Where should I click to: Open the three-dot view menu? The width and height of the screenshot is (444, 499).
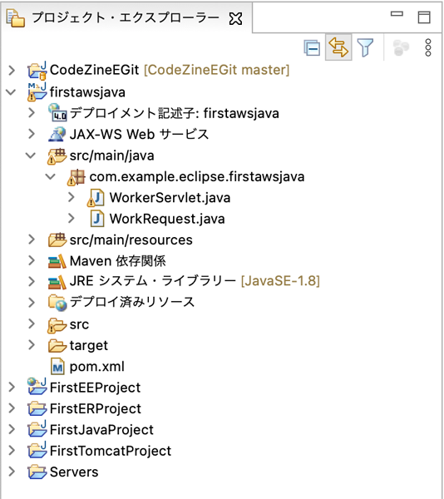(428, 47)
